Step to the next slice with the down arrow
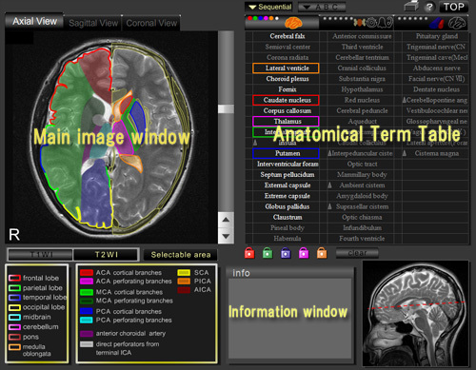This screenshot has height=370, width=476. (x=226, y=236)
